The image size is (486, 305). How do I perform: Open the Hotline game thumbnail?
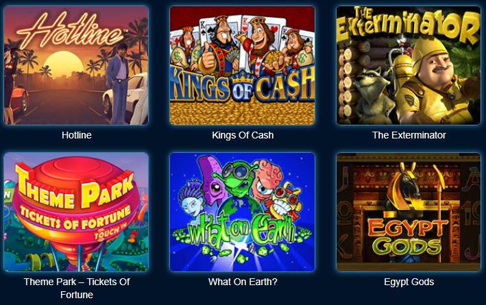coord(76,65)
